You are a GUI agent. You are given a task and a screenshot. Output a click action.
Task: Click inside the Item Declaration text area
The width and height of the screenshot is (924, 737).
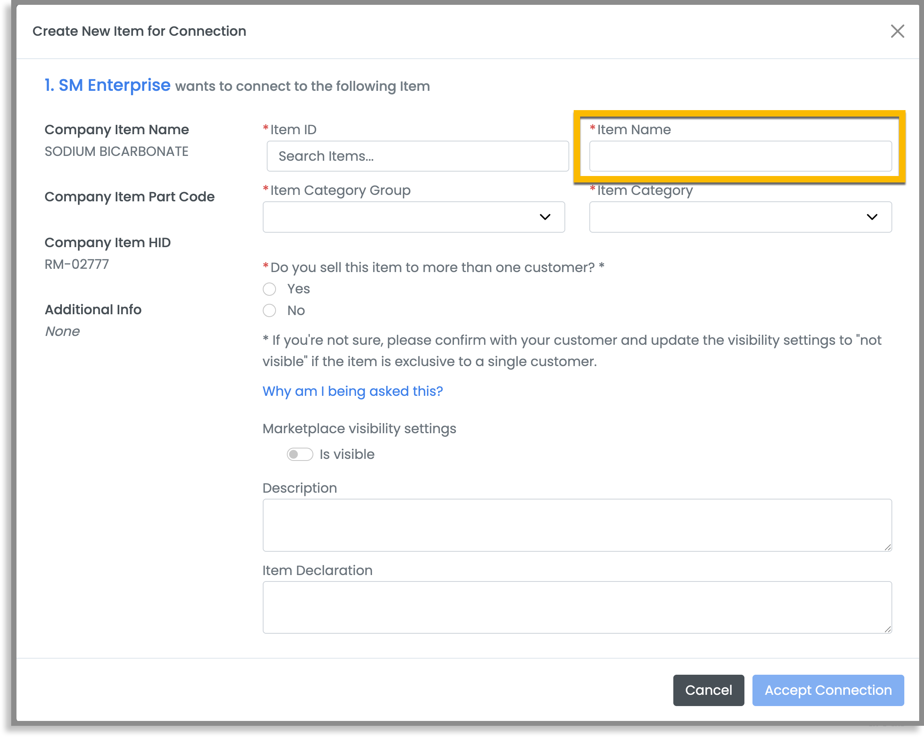coord(577,607)
